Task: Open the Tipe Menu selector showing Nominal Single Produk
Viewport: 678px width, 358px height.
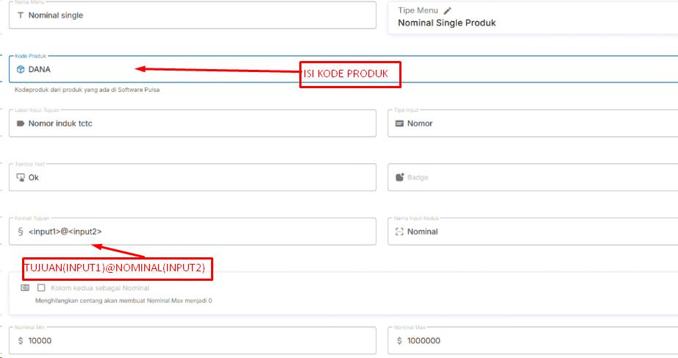Action: pos(515,23)
